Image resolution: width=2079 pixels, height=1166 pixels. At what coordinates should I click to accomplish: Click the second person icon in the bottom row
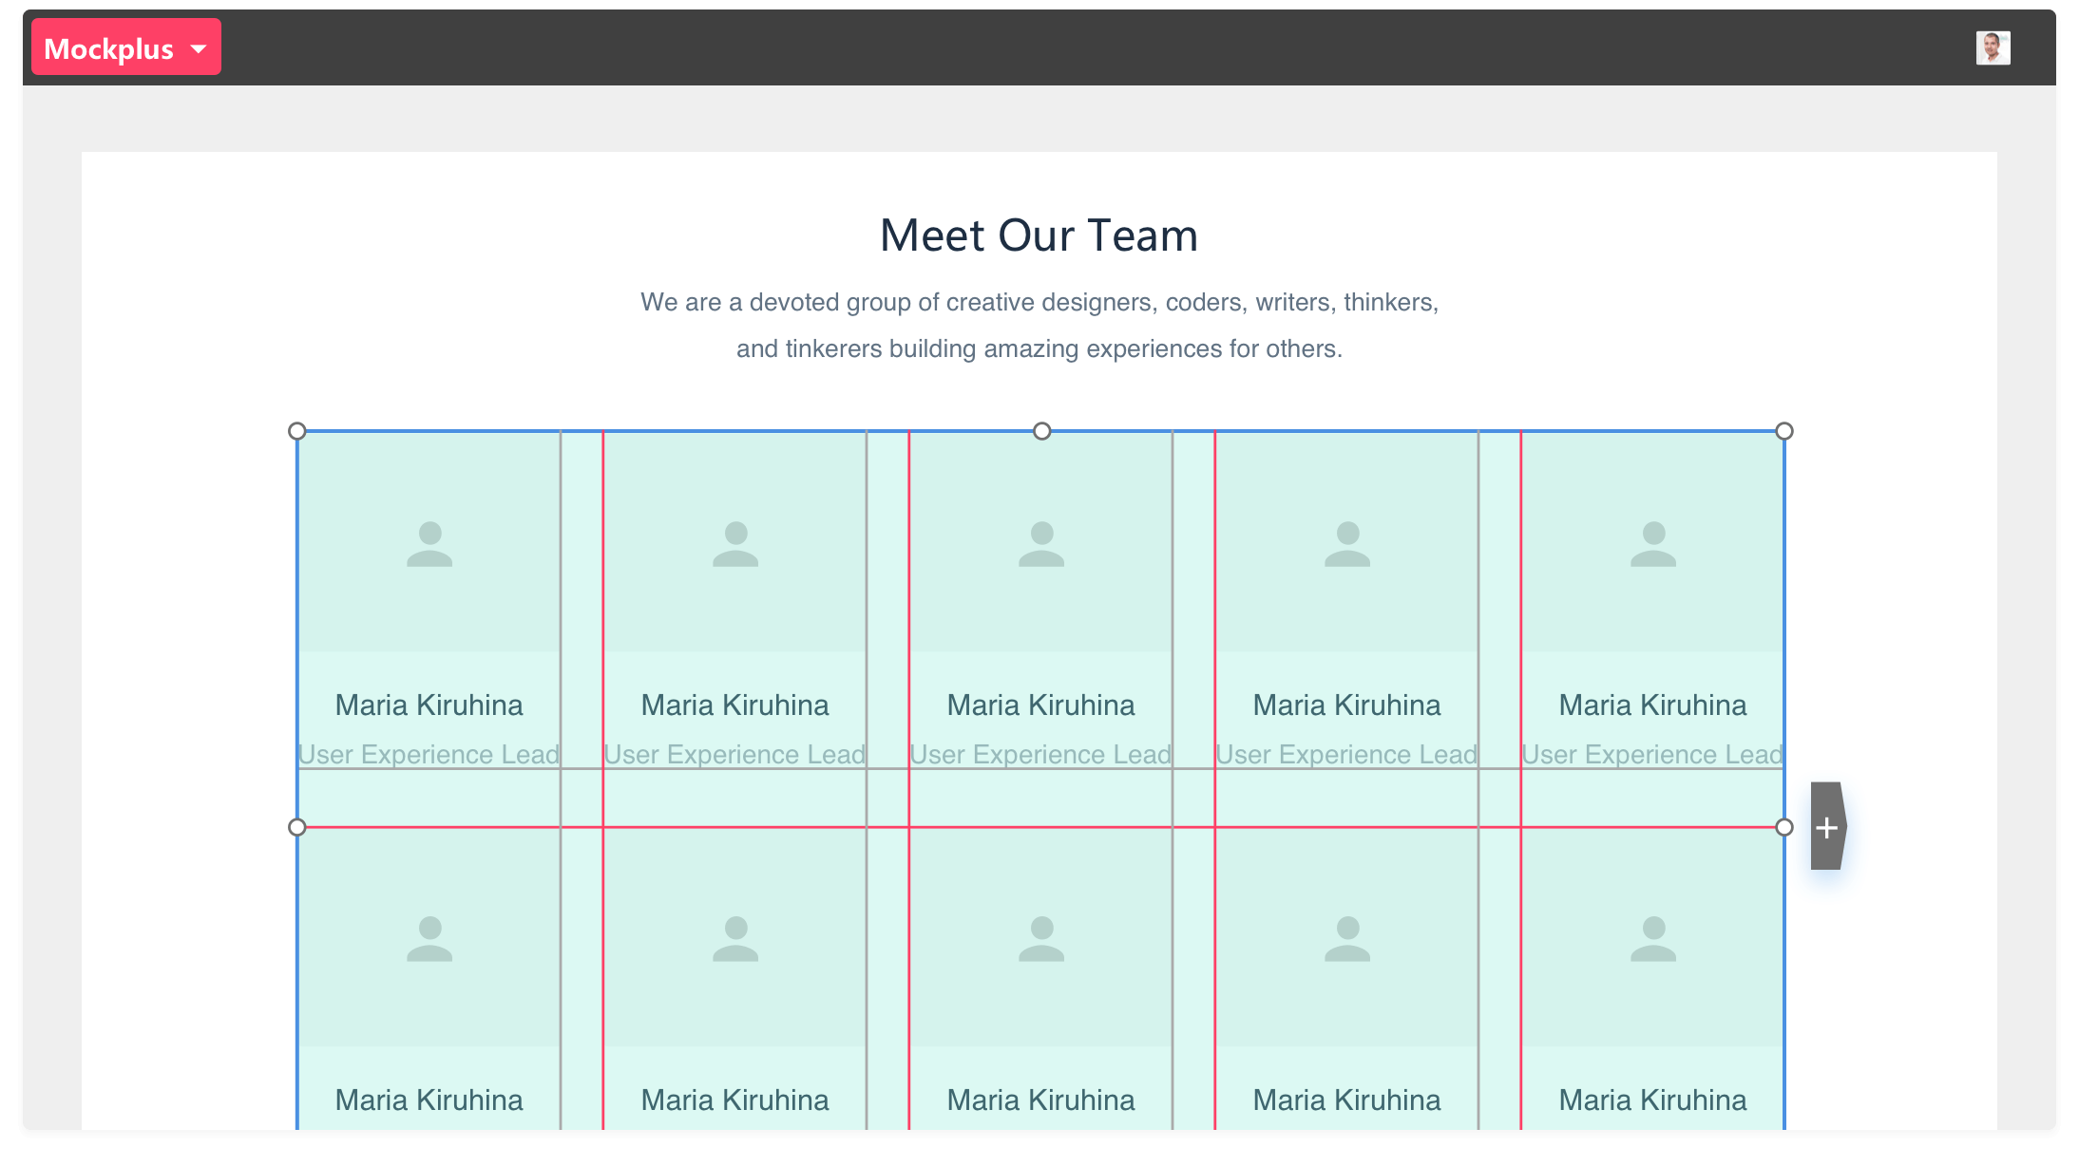pos(735,939)
